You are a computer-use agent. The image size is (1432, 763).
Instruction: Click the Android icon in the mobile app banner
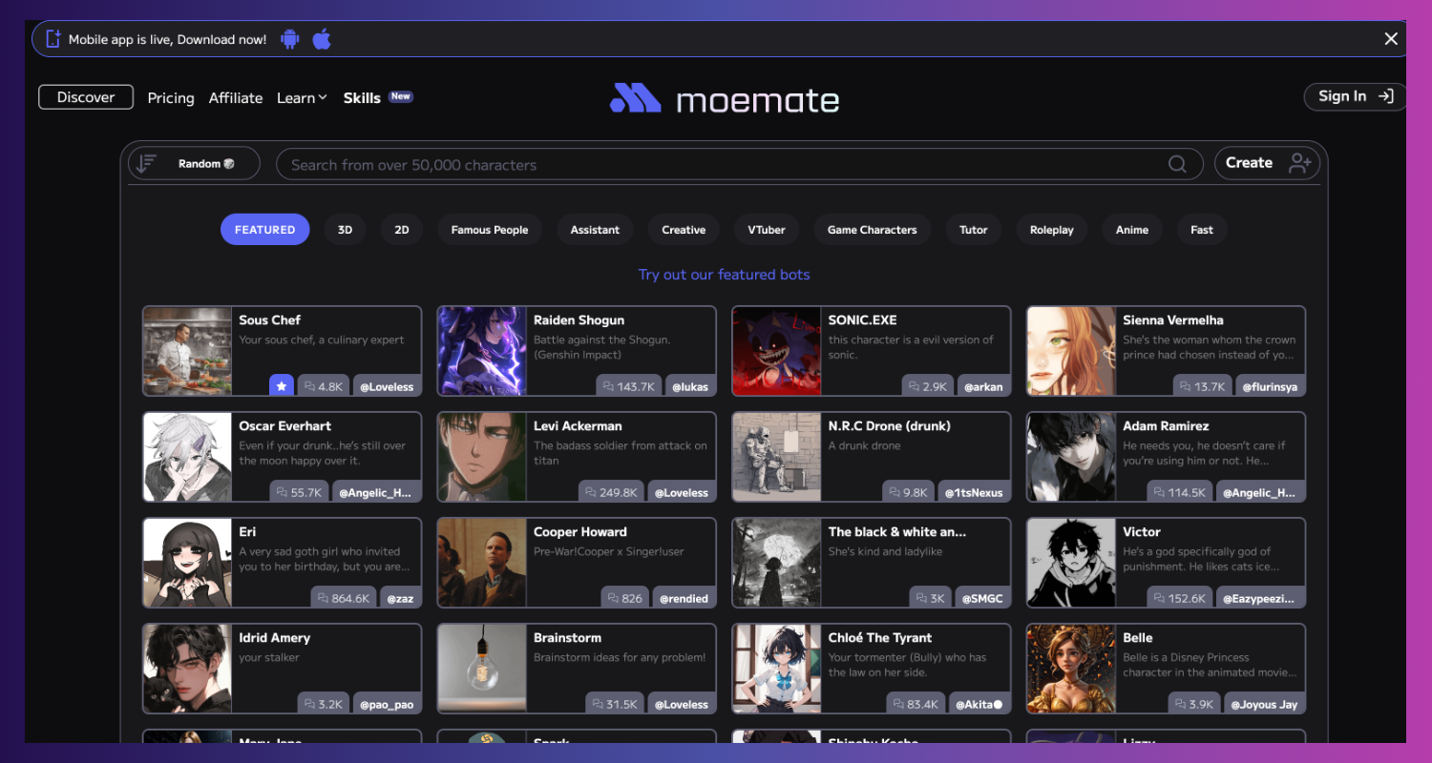coord(289,39)
